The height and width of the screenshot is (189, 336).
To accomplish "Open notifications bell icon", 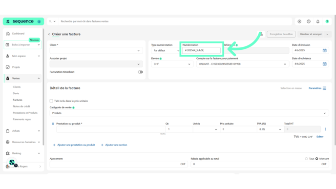I will pyautogui.click(x=318, y=21).
